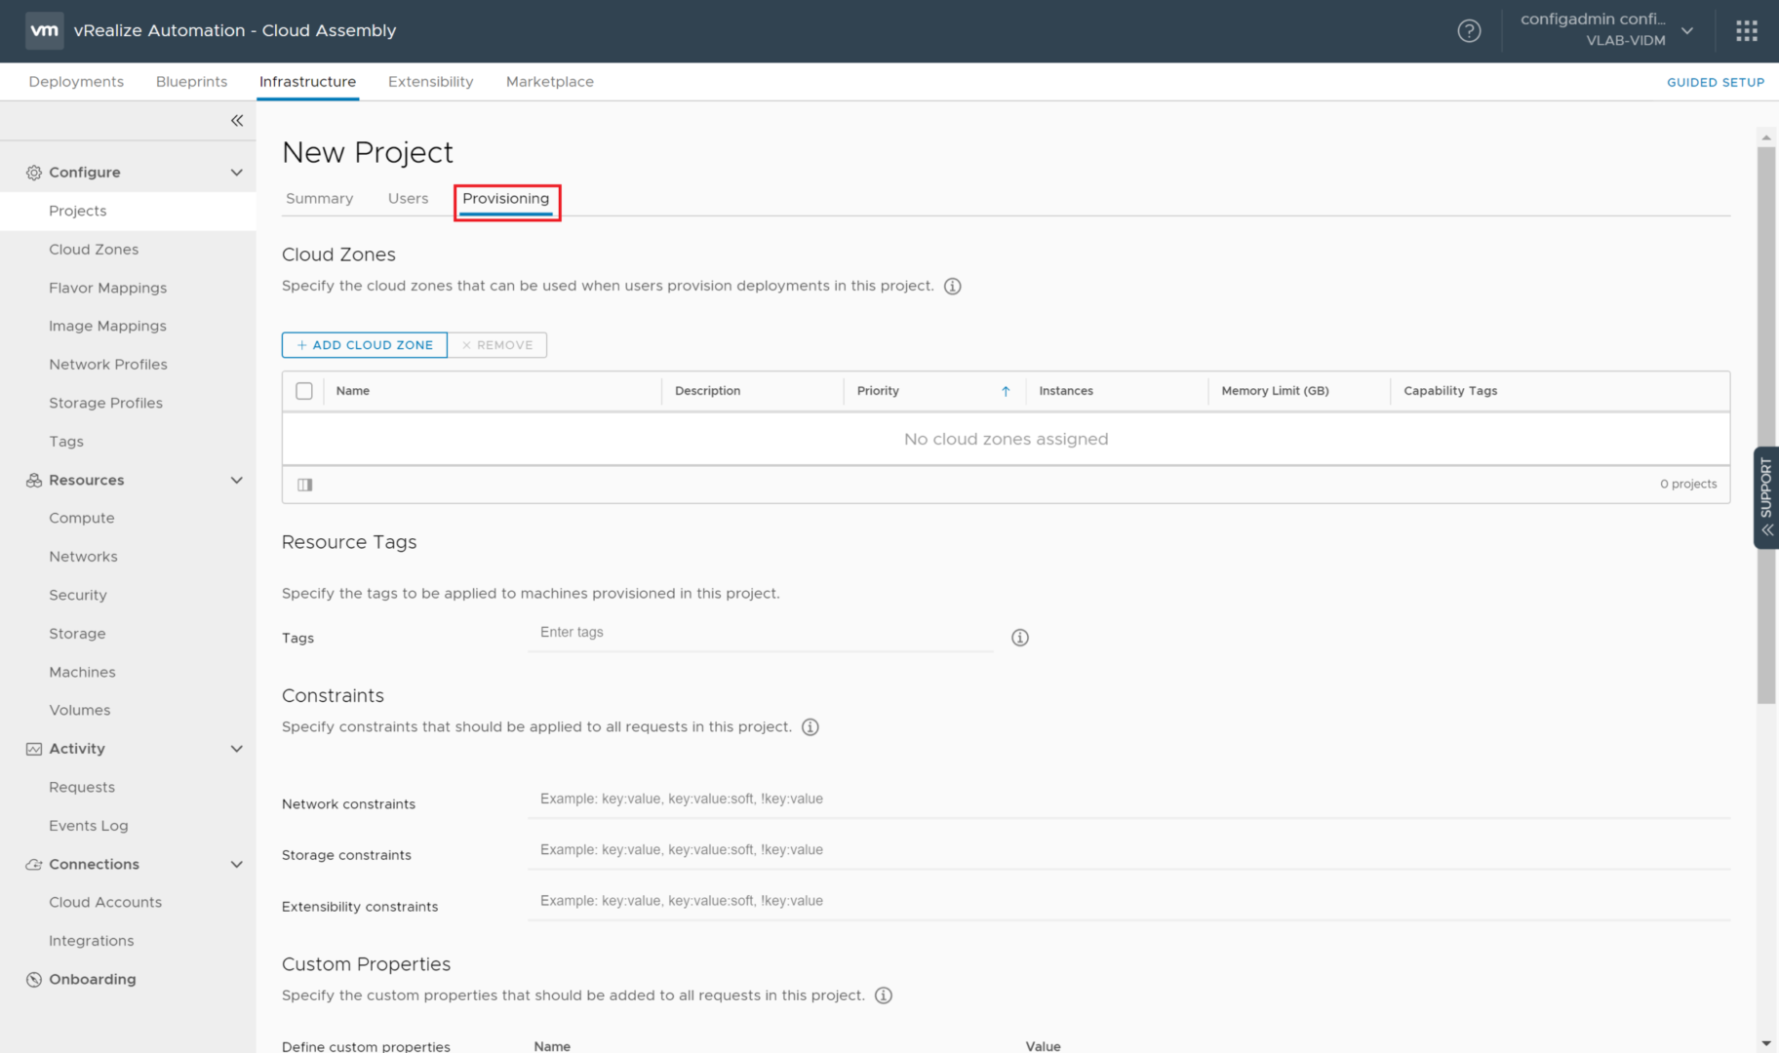Screen dimensions: 1779x1053
Task: Collapse the Activity section chevron
Action: (236, 749)
